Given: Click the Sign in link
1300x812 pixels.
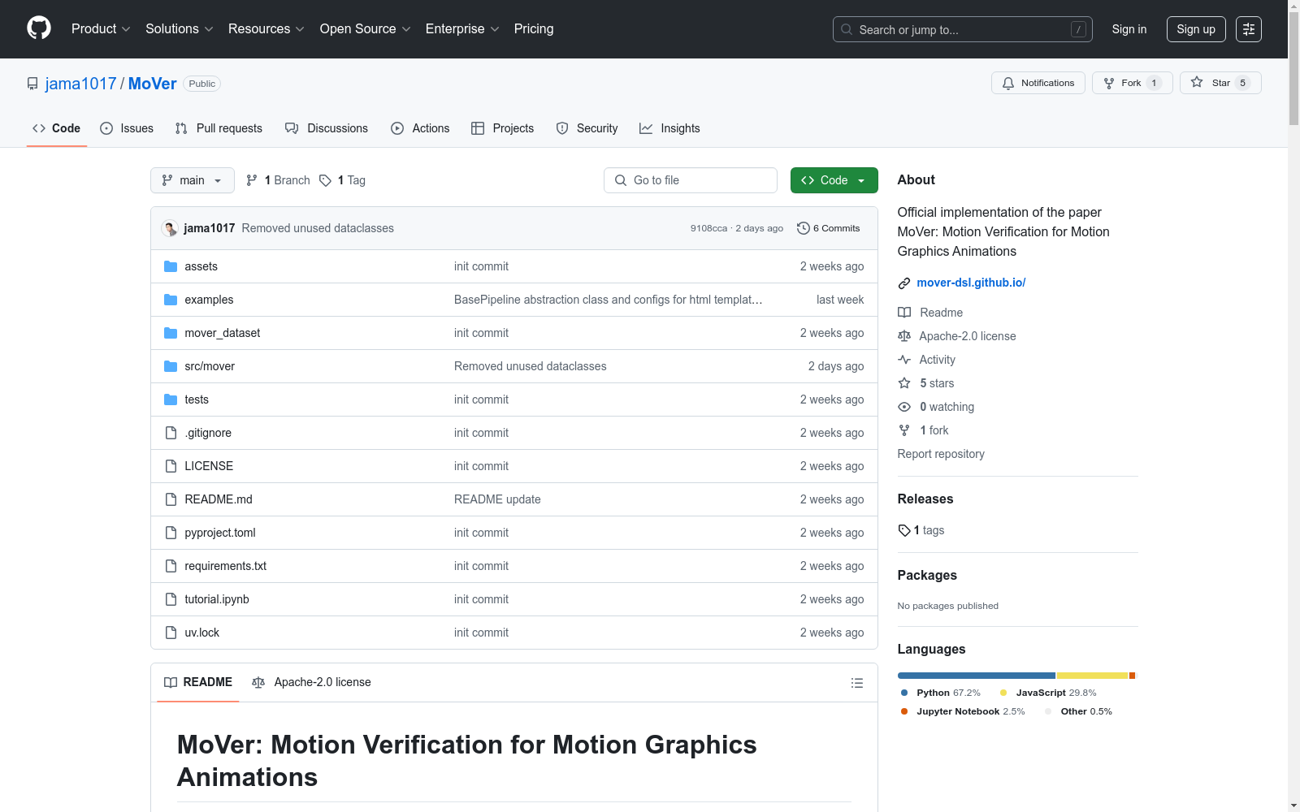Looking at the screenshot, I should tap(1129, 29).
